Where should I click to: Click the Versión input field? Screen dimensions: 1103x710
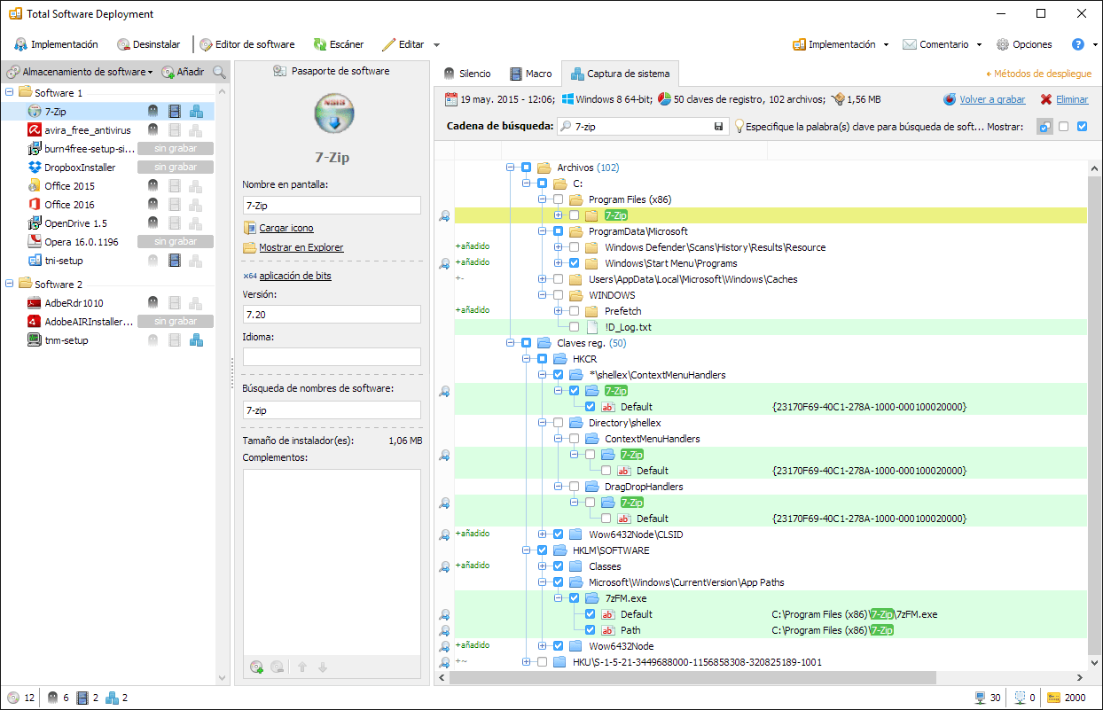pyautogui.click(x=332, y=315)
